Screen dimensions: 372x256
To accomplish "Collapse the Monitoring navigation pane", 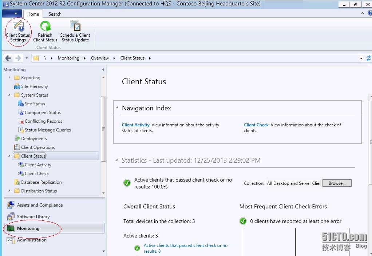I will pyautogui.click(x=103, y=70).
